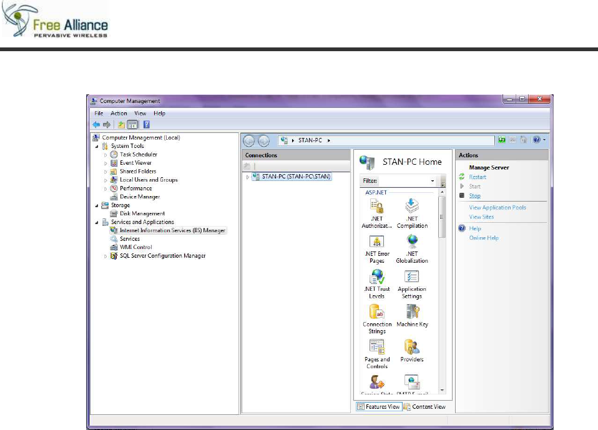Expand the STAN-PC connection node
The image size is (598, 430).
pos(248,177)
